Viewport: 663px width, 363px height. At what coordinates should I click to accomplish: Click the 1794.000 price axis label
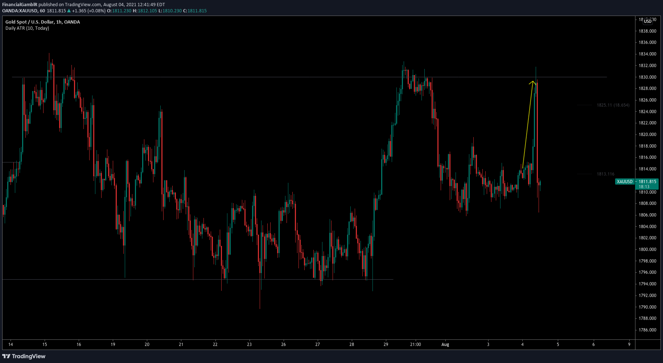[x=647, y=284]
